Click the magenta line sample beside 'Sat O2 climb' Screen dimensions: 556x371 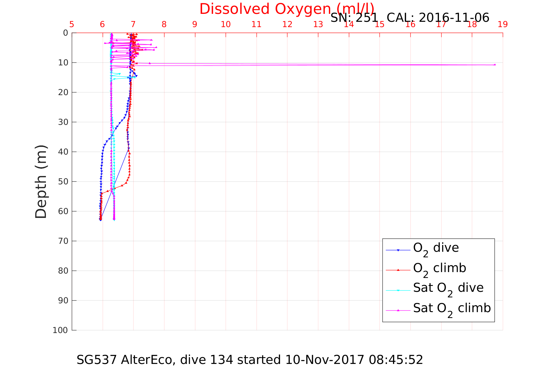(x=398, y=310)
